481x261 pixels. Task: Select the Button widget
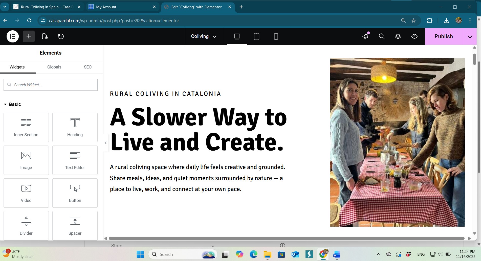[x=75, y=193]
